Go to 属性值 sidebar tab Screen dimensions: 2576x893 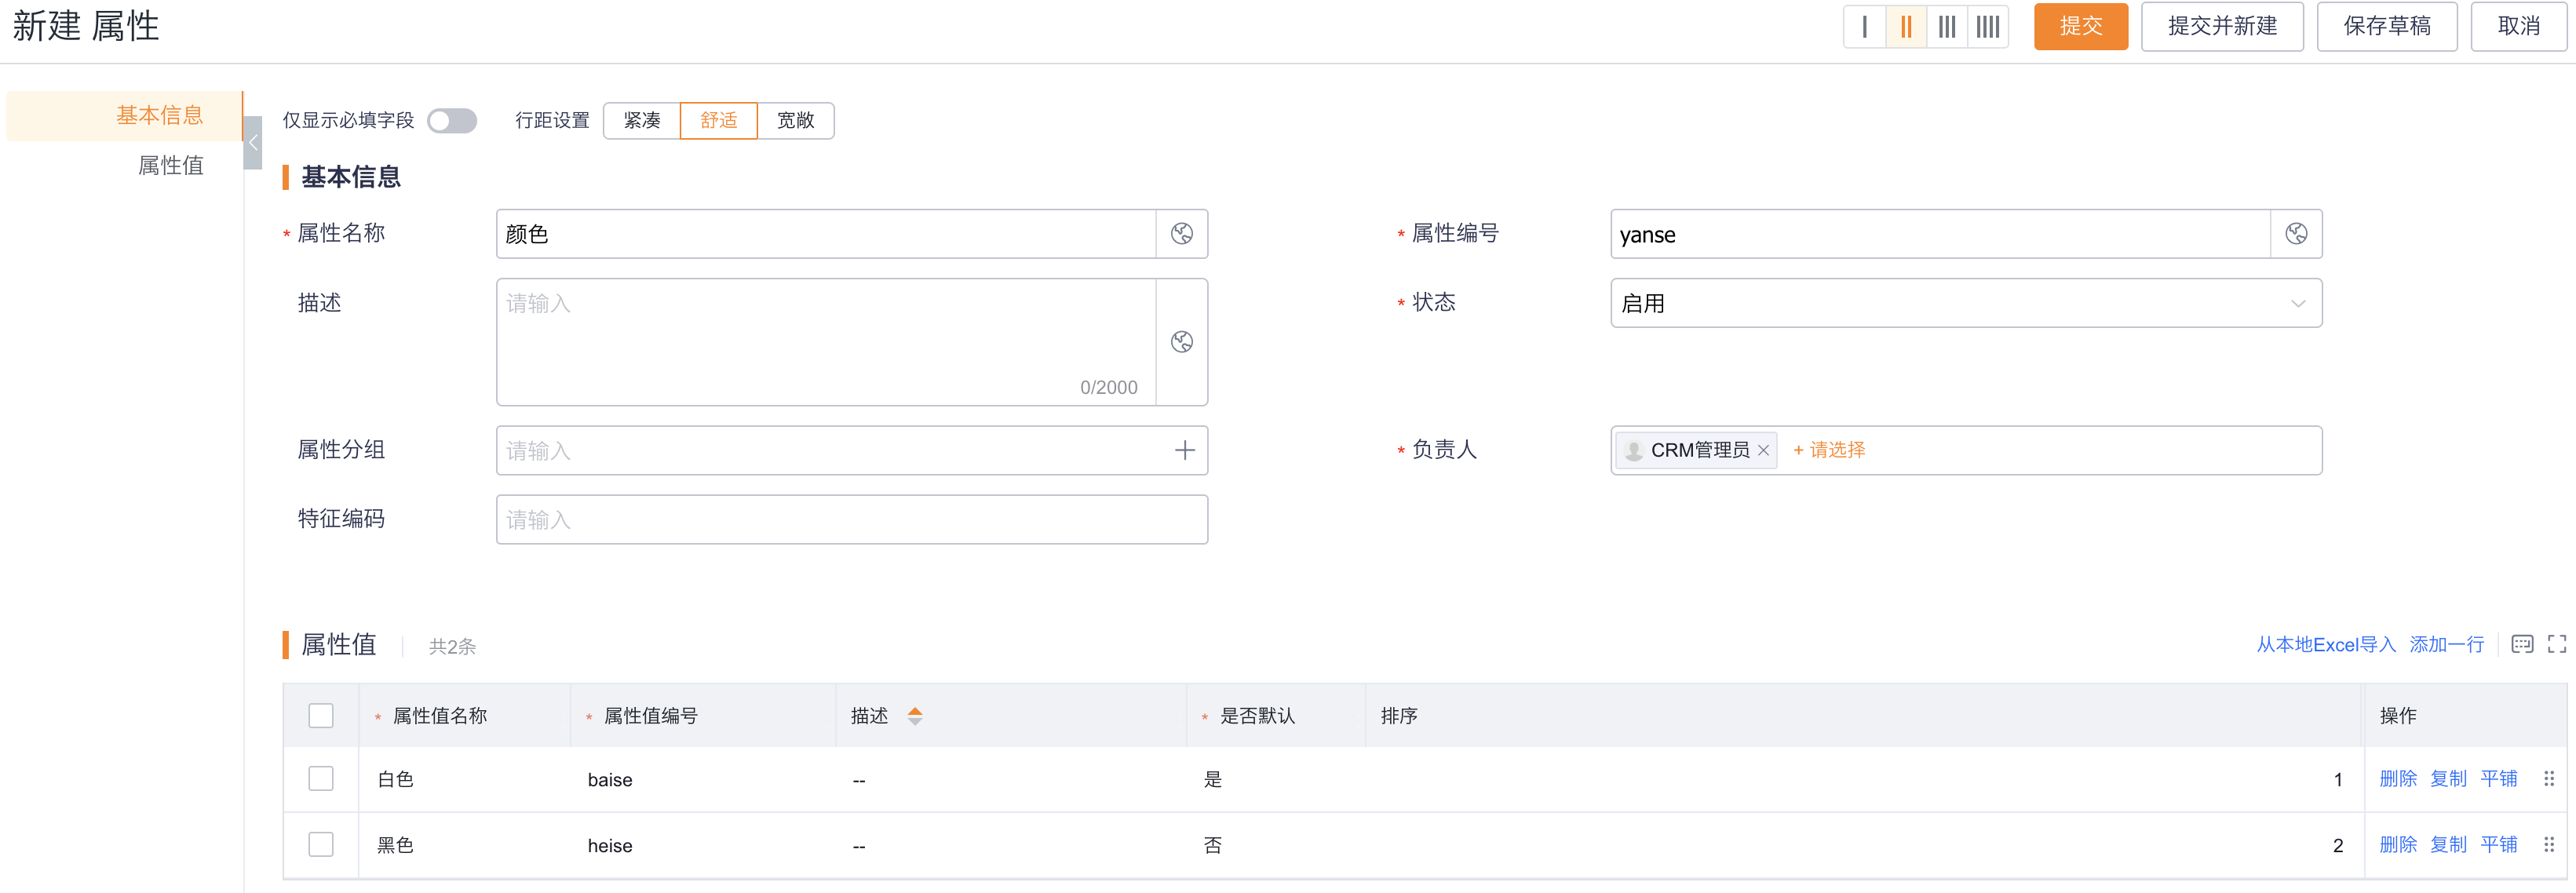[x=170, y=166]
